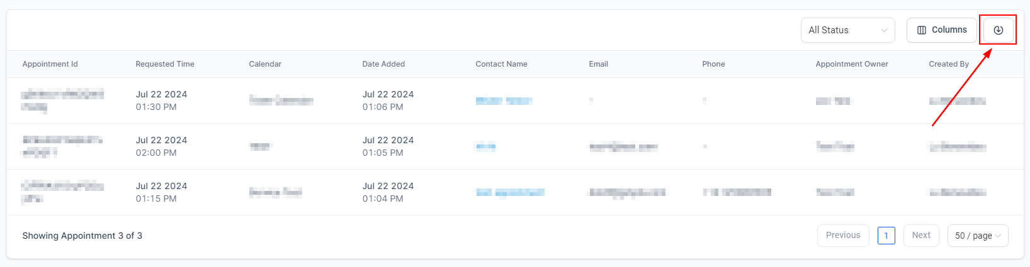Click the Created By column header

[949, 64]
